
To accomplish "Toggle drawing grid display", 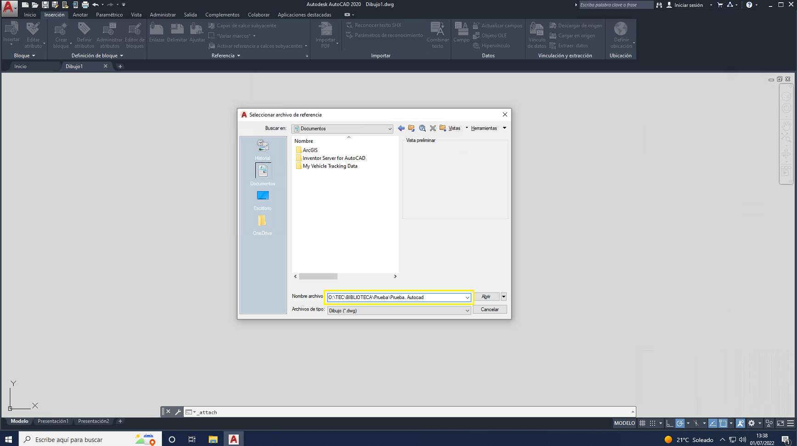I will (642, 423).
